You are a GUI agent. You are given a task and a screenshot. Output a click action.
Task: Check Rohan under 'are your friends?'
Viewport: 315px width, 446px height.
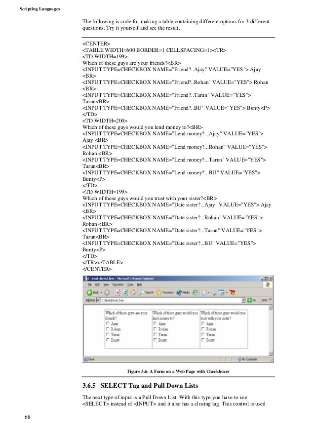[108, 329]
